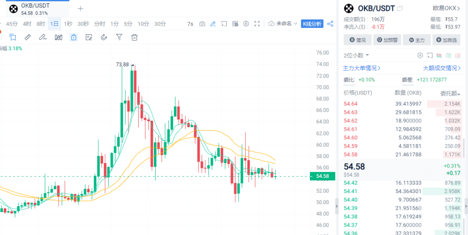Click the bookmark icon in drawing toolbar
Screen dimensions: 468x235
click(x=13, y=37)
